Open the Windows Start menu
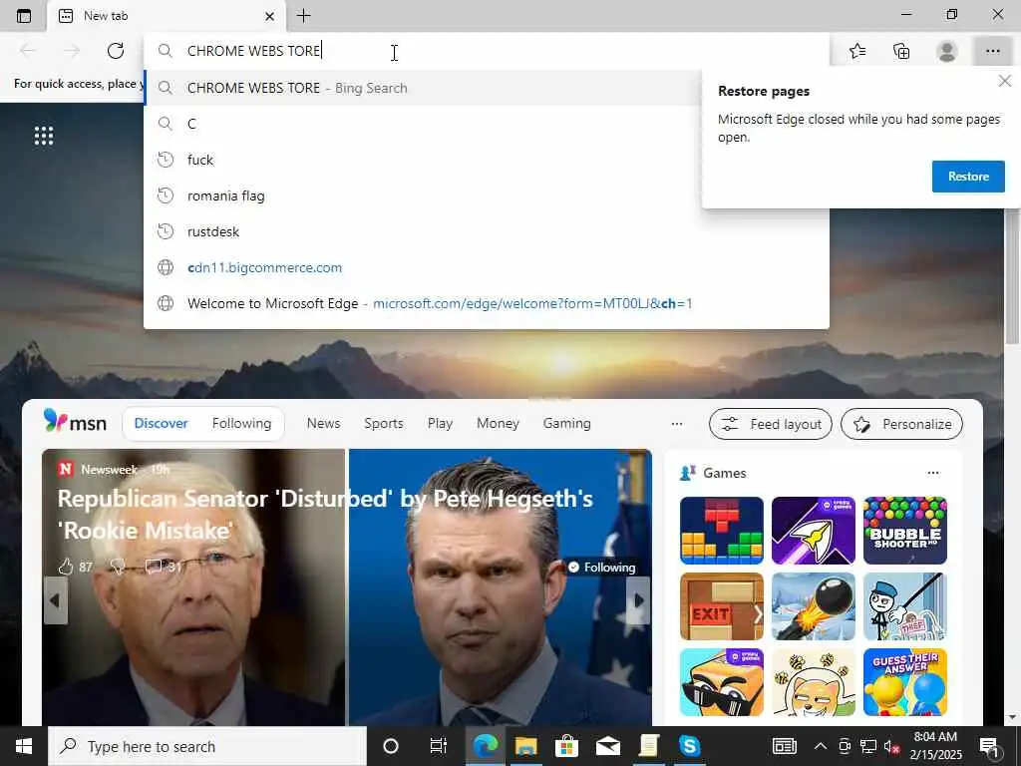Screen dimensions: 1021x766 [x=24, y=746]
